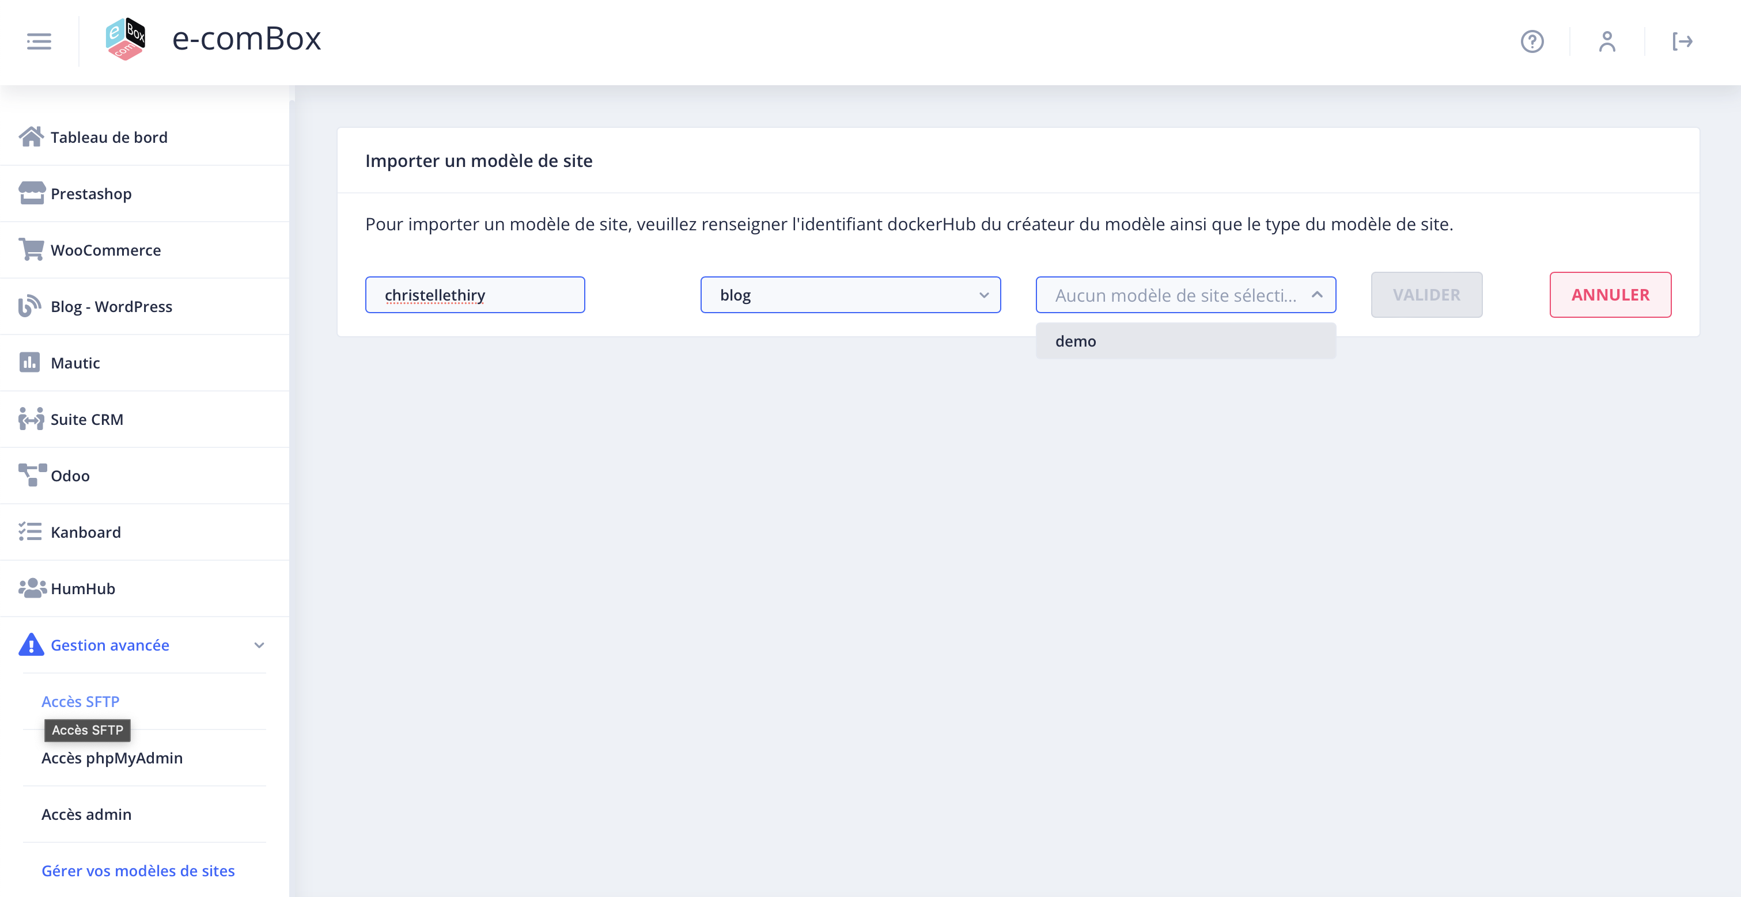Click the WooCommerce cart icon

click(31, 249)
